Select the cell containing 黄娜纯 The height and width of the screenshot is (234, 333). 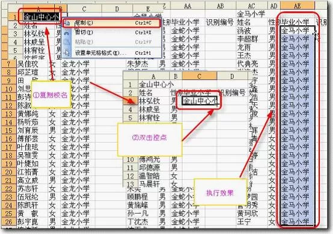(x=32, y=114)
